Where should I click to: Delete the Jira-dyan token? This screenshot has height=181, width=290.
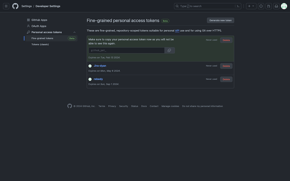226,66
